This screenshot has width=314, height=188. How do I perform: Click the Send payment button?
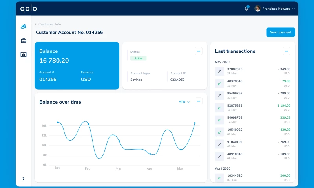pyautogui.click(x=280, y=32)
